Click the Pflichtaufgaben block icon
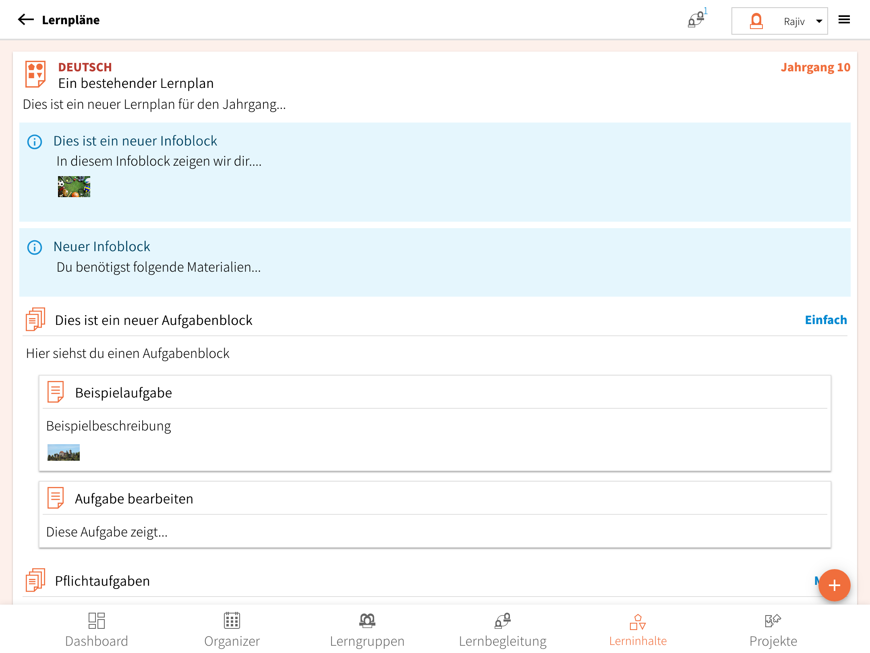870x653 pixels. (35, 580)
